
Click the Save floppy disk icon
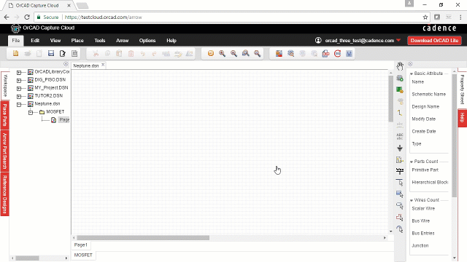tap(51, 53)
